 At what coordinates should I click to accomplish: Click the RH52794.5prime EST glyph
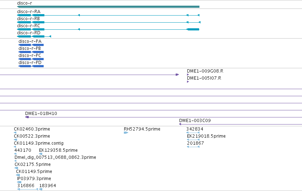(x=126, y=133)
